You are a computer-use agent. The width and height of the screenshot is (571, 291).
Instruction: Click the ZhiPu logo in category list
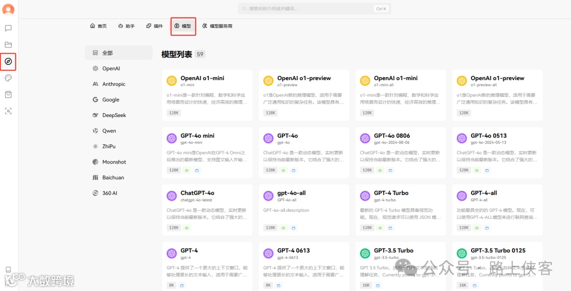pos(95,147)
